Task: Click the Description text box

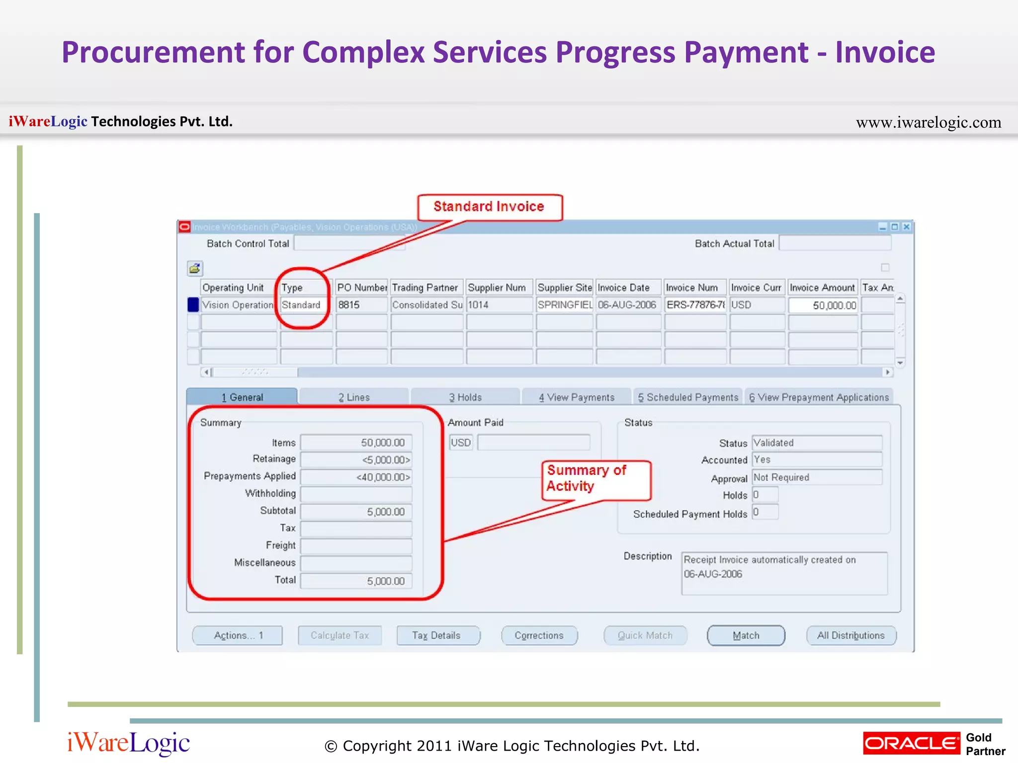Action: pyautogui.click(x=784, y=573)
